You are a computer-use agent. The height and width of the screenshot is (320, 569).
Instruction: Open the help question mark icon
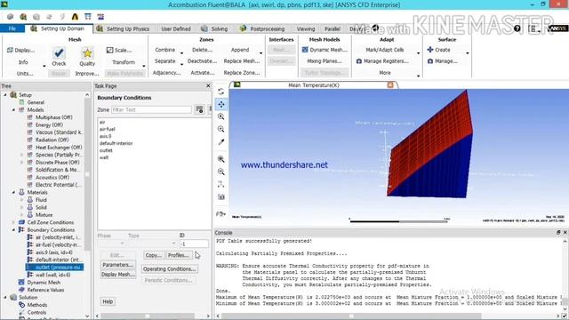click(517, 28)
